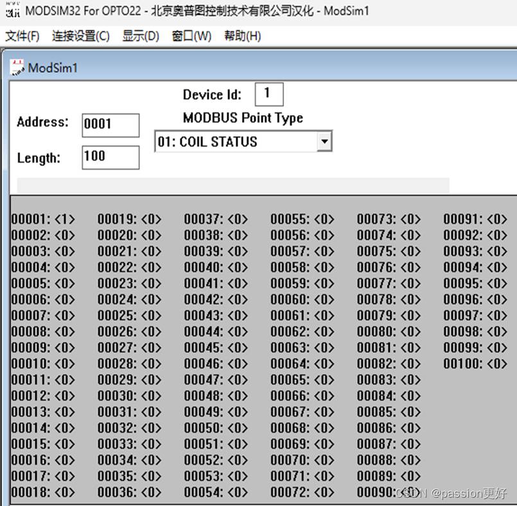Select coil entry 00039: <0>

216,251
